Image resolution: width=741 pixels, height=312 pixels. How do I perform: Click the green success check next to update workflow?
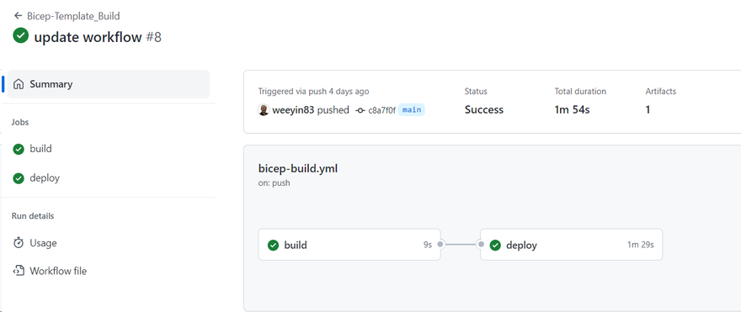pyautogui.click(x=21, y=35)
